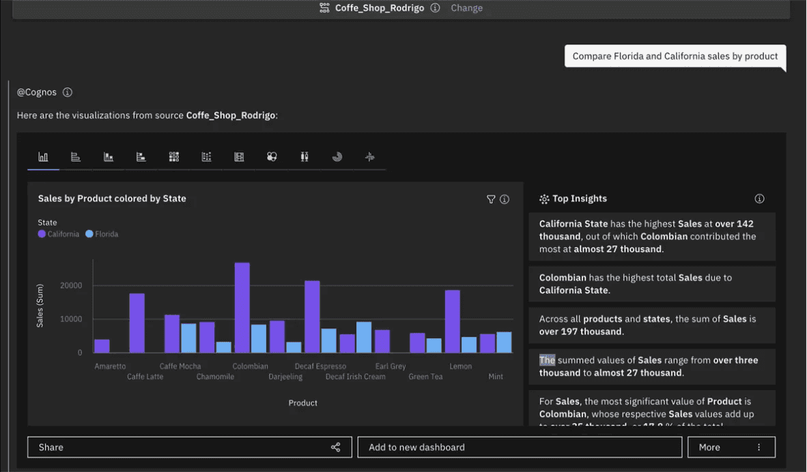Open the Top Insights info icon
The width and height of the screenshot is (807, 472).
(x=759, y=198)
